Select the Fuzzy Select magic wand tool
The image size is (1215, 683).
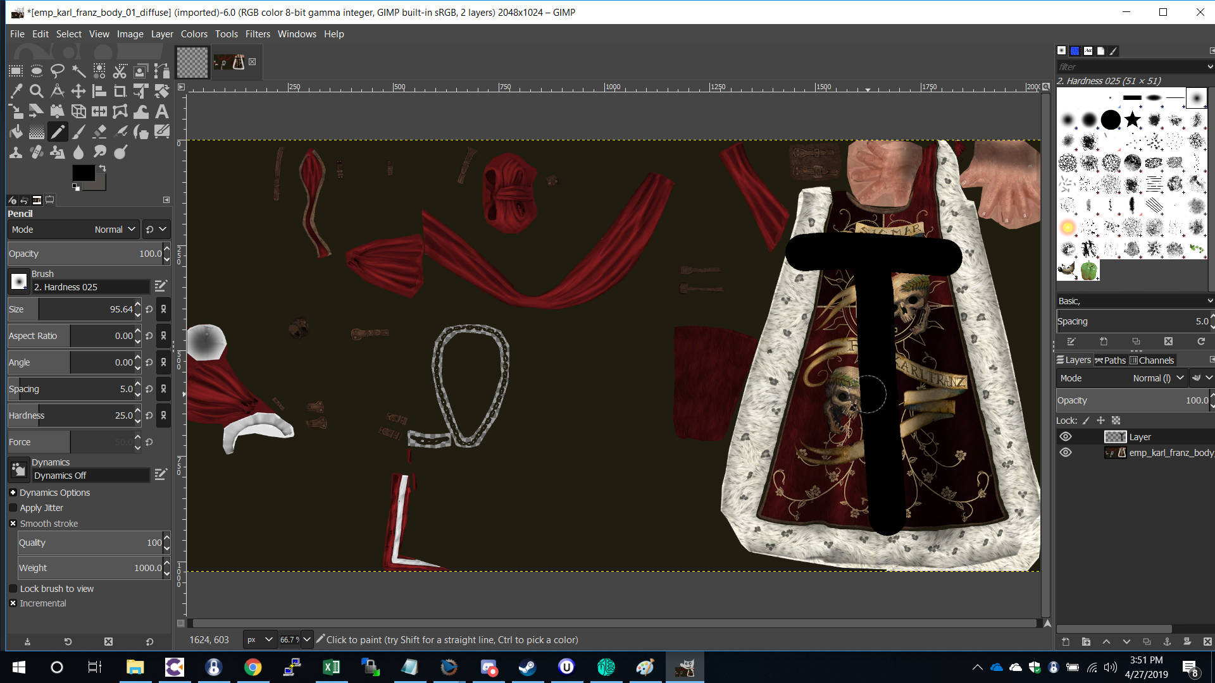pyautogui.click(x=78, y=70)
